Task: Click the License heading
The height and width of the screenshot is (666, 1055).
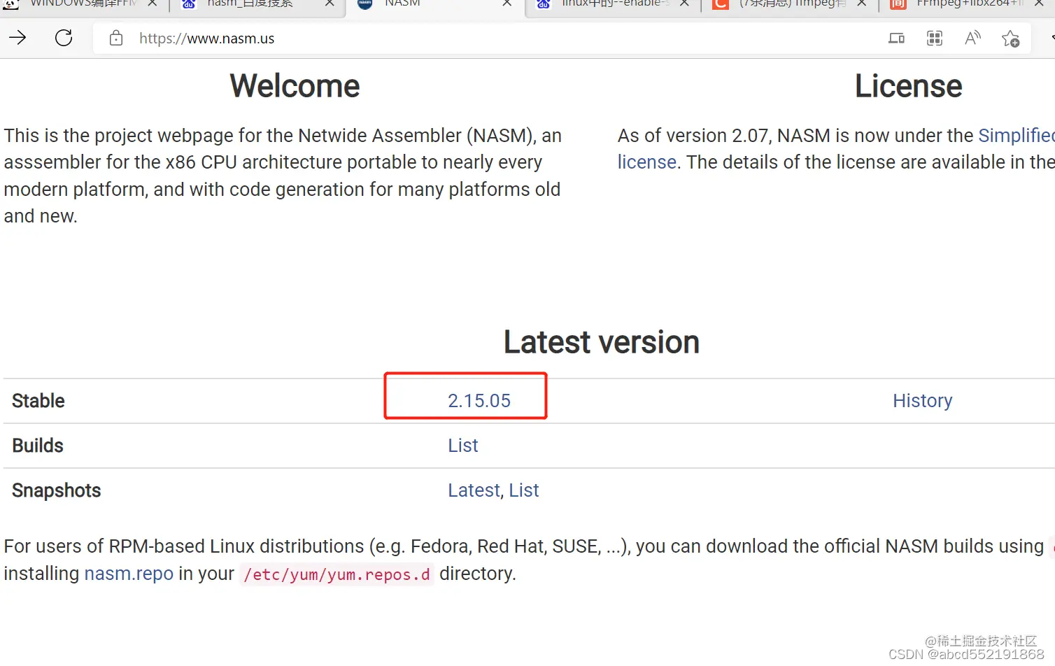Action: pos(908,86)
